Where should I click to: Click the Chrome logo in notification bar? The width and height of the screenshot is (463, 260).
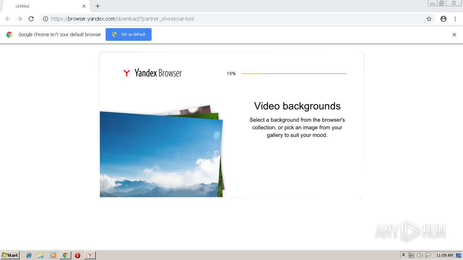pyautogui.click(x=9, y=35)
